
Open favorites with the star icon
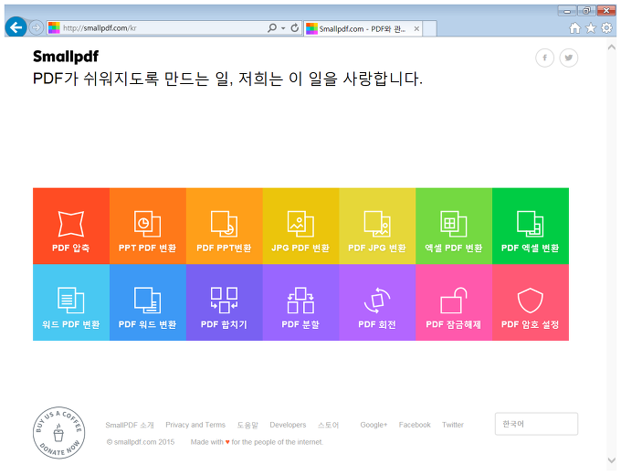[x=591, y=28]
